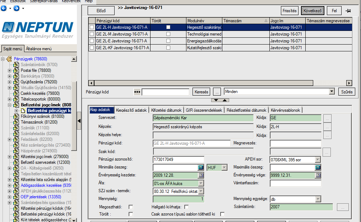
Task: Collapse left menu panel with black arrow
Action: 79,121
